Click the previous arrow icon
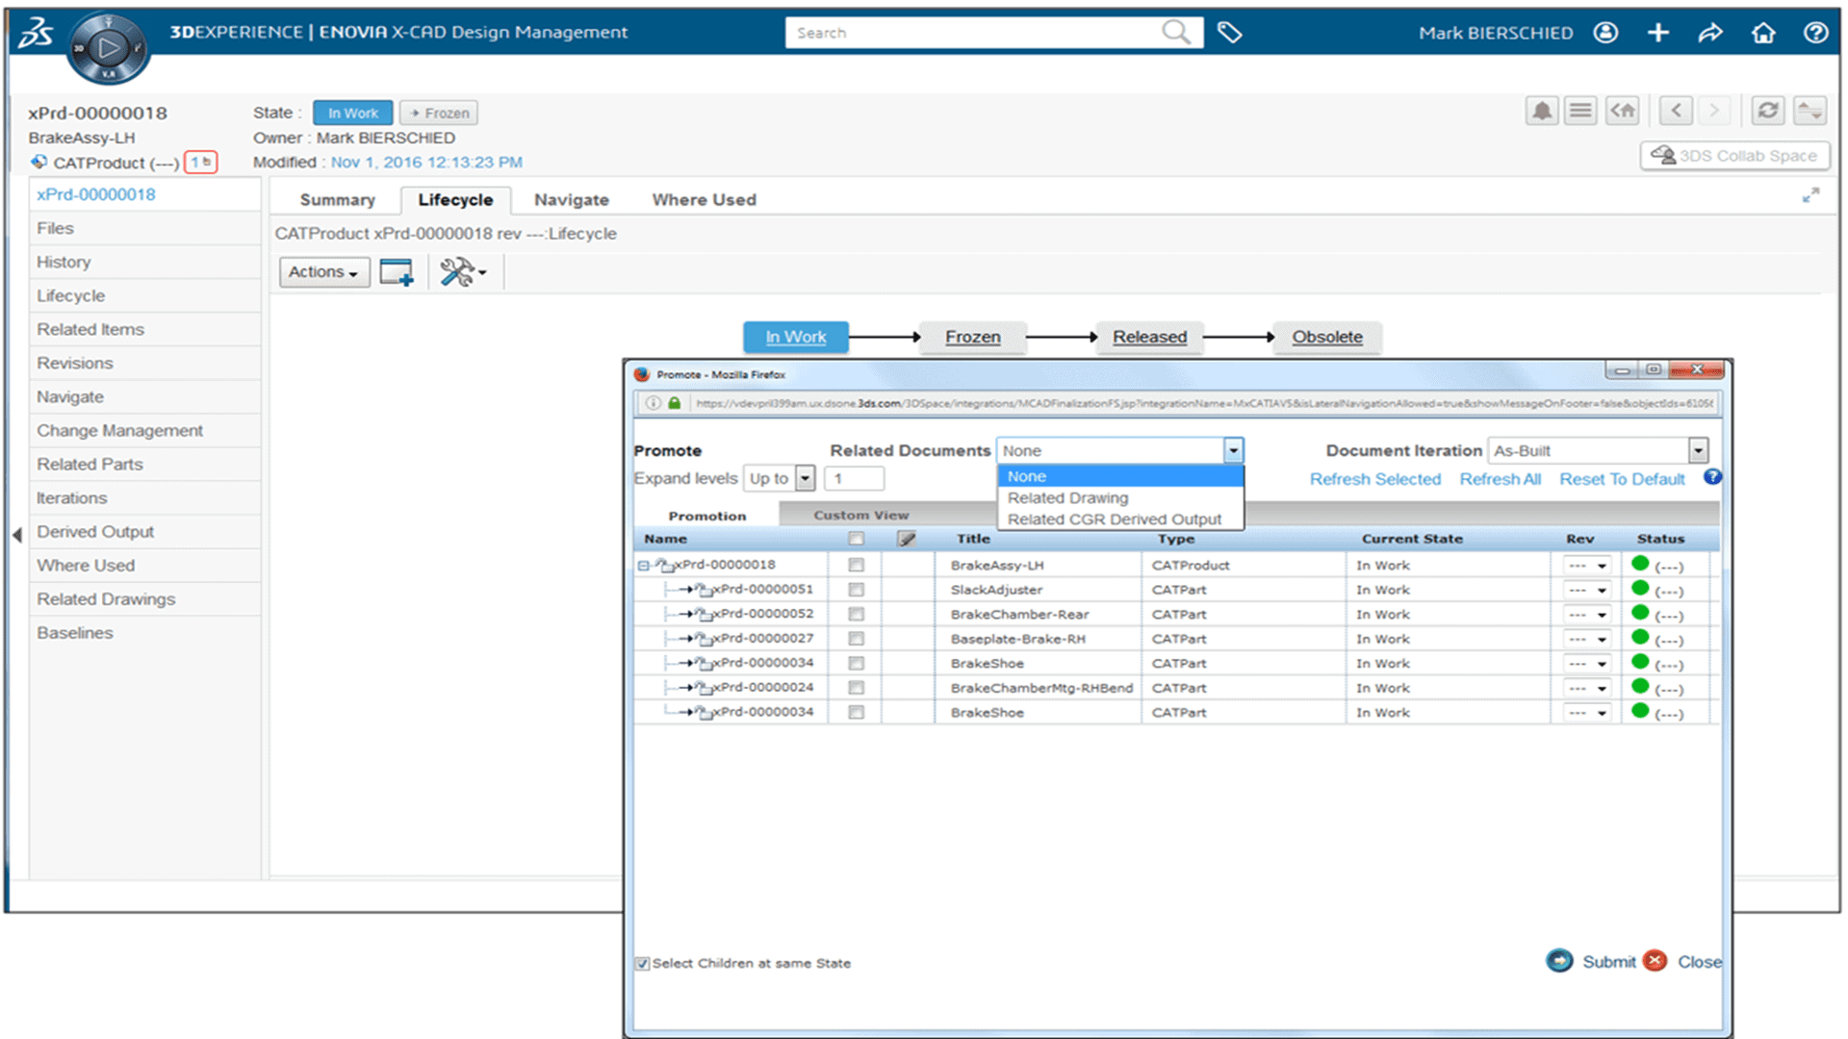 (1676, 111)
